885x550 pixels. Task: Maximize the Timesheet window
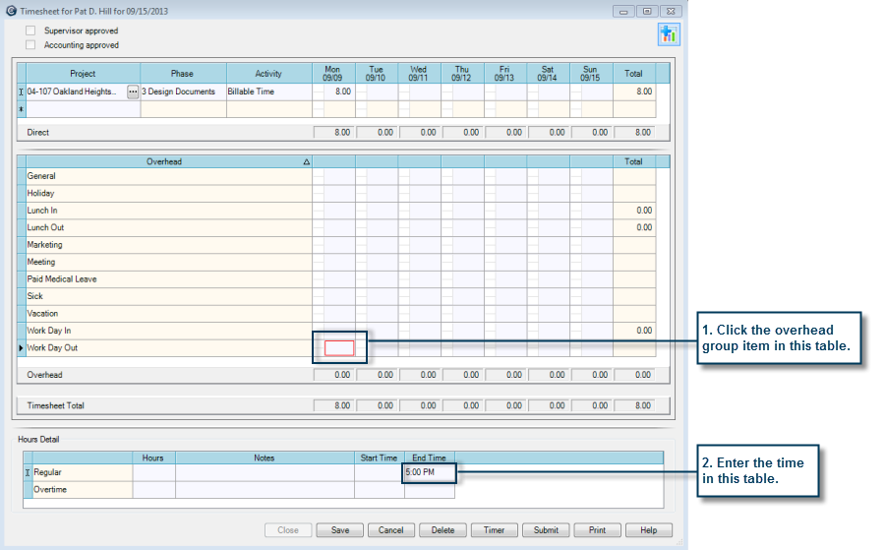point(646,11)
